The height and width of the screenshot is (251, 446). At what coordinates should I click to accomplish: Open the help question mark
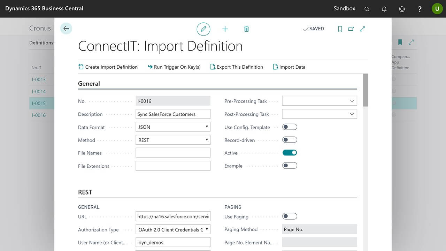420,9
